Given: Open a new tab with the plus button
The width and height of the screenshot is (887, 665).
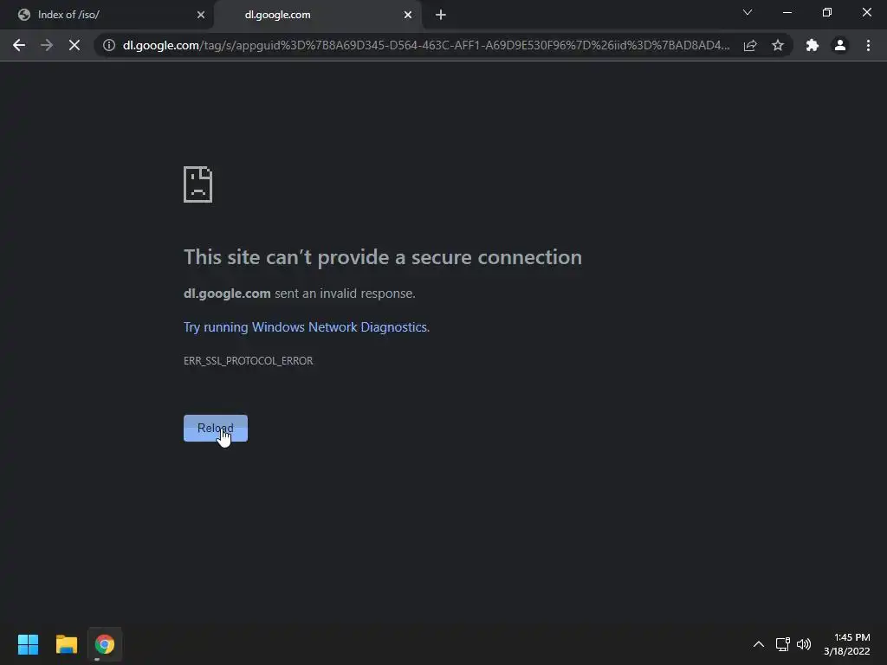Looking at the screenshot, I should pos(441,15).
